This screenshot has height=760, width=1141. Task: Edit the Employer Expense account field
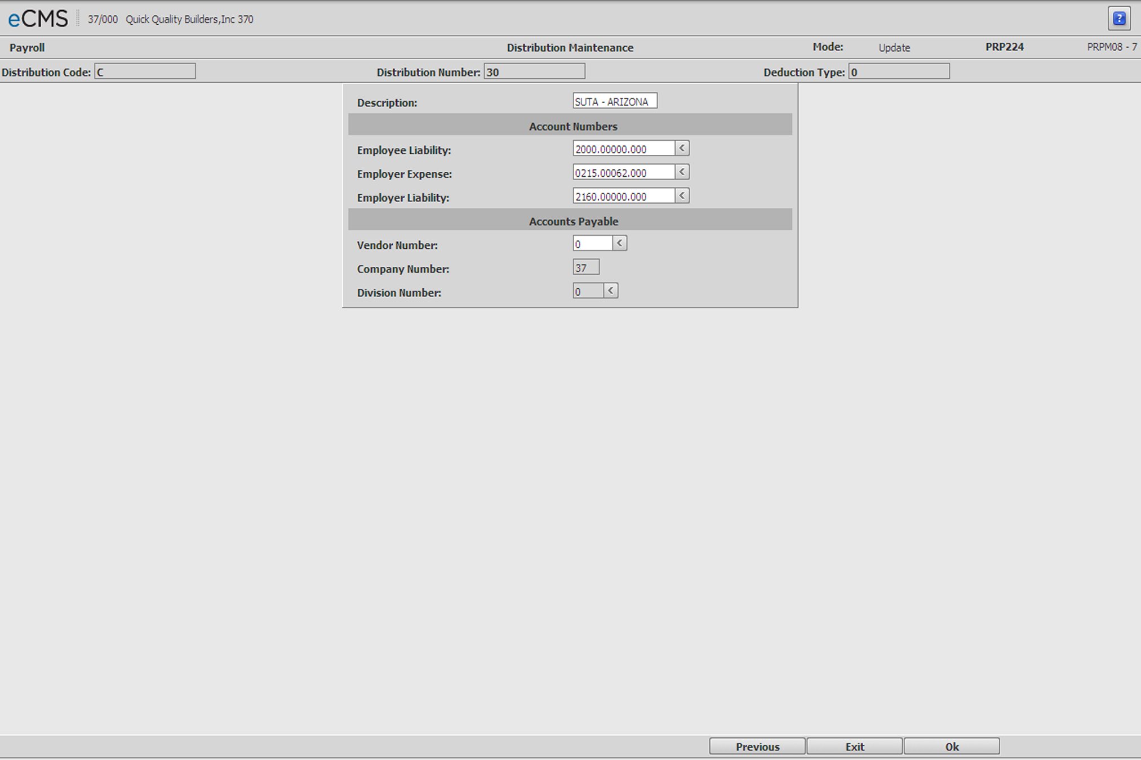tap(624, 172)
